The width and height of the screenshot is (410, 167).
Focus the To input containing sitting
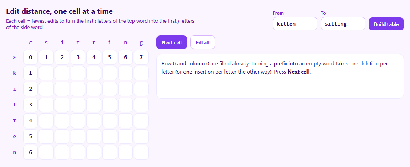point(343,24)
